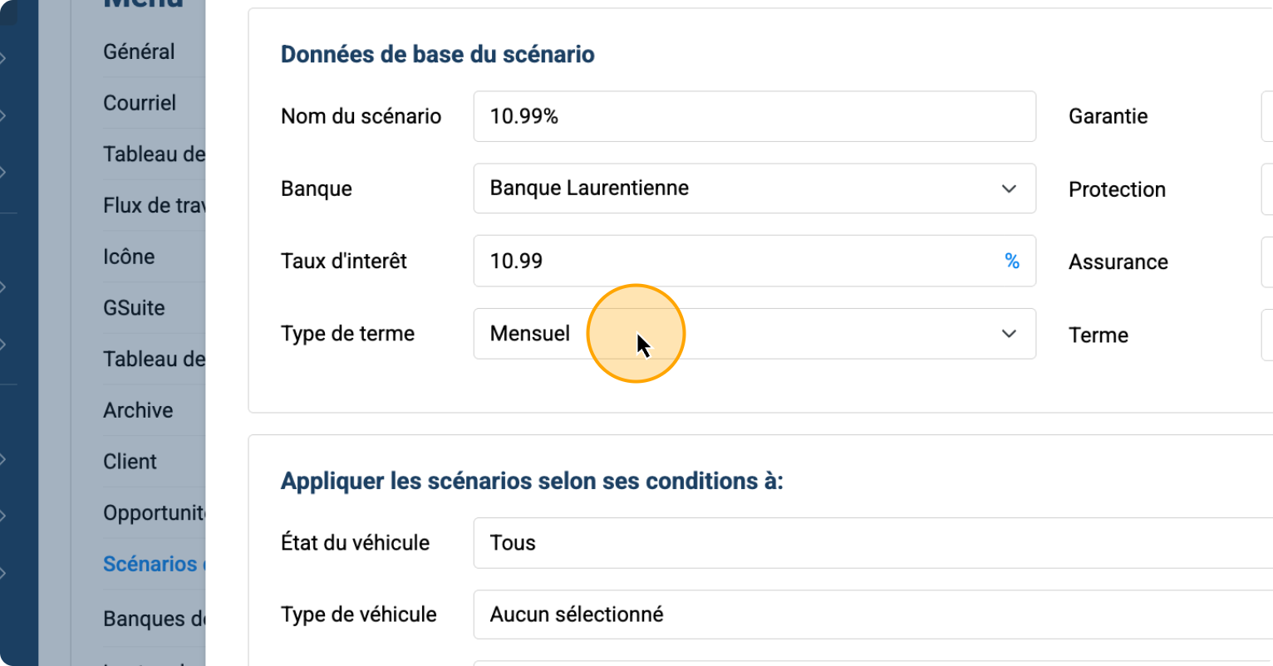Screen dimensions: 1273x666
Task: Click the chevron arrow in the Banque field
Action: [x=1009, y=189]
